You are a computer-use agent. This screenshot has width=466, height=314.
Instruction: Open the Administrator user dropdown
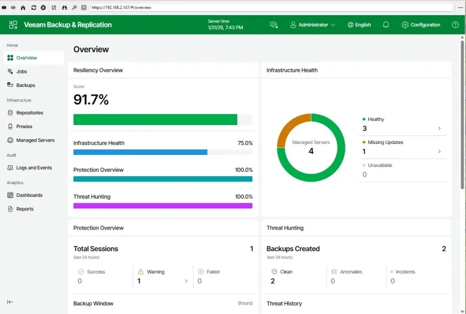click(x=312, y=25)
